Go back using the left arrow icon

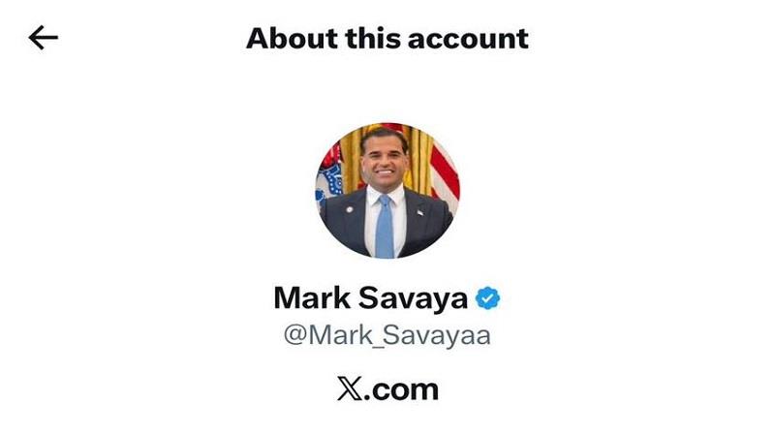click(44, 38)
